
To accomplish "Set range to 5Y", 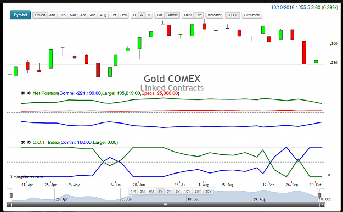I will point(178,192).
